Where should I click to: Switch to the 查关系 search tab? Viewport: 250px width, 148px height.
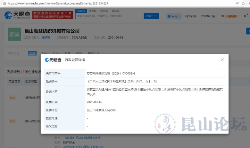pos(104,11)
